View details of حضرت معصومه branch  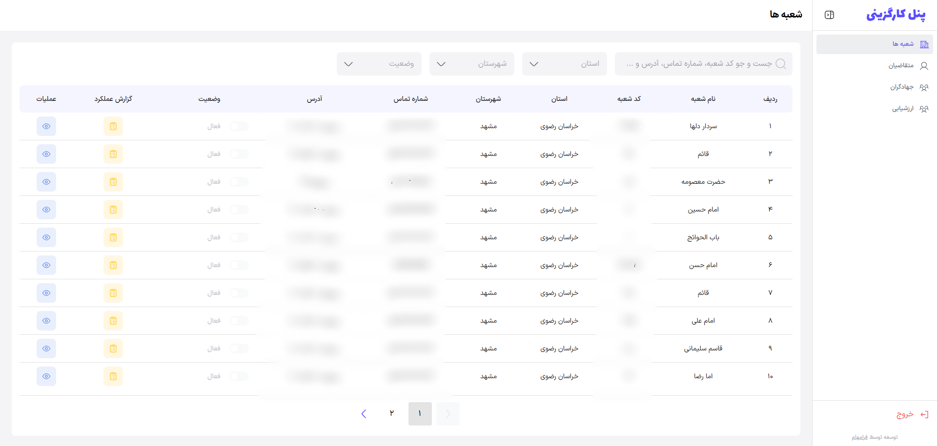[46, 182]
